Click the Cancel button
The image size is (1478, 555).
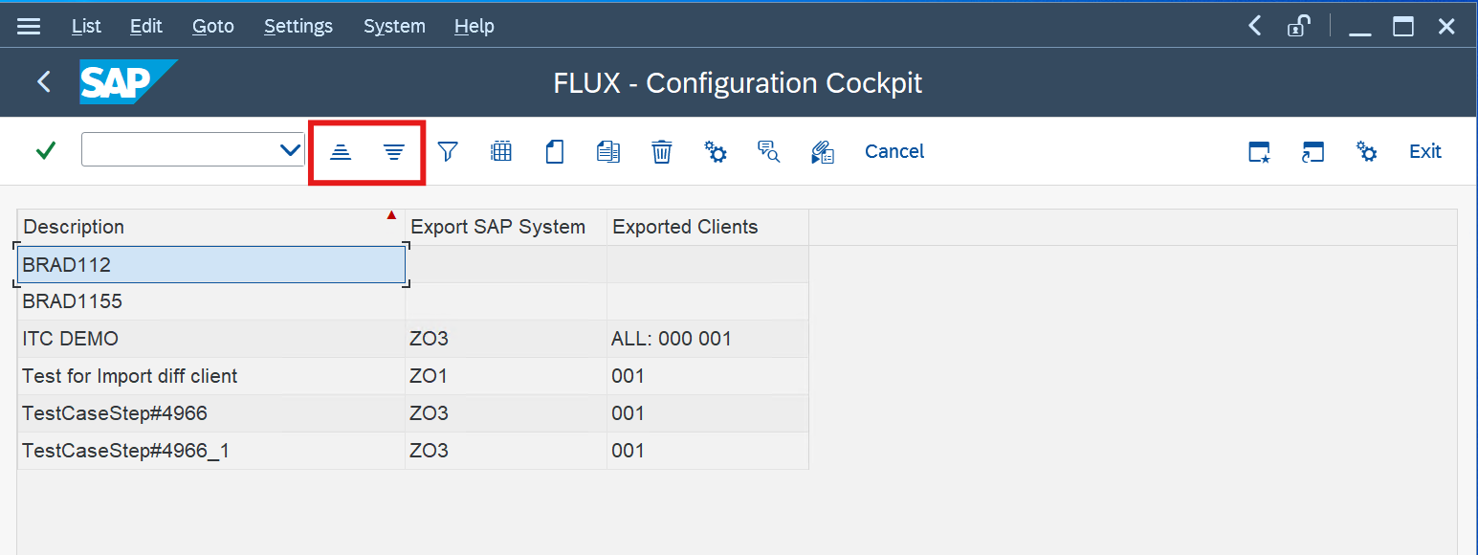coord(894,151)
